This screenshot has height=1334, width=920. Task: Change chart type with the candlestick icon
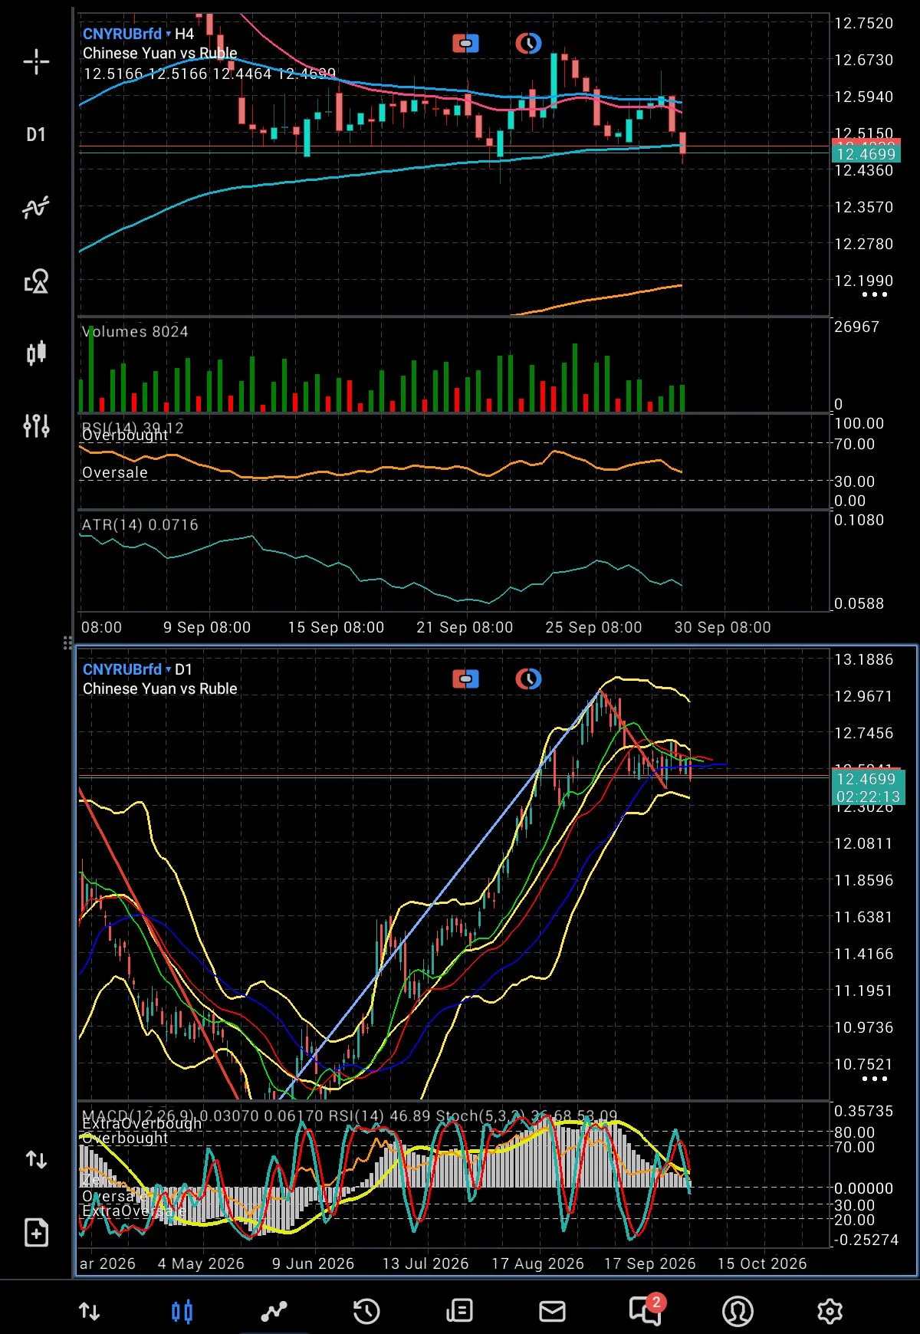pos(36,353)
